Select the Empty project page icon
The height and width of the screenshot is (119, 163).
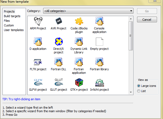pyautogui.click(x=99, y=42)
